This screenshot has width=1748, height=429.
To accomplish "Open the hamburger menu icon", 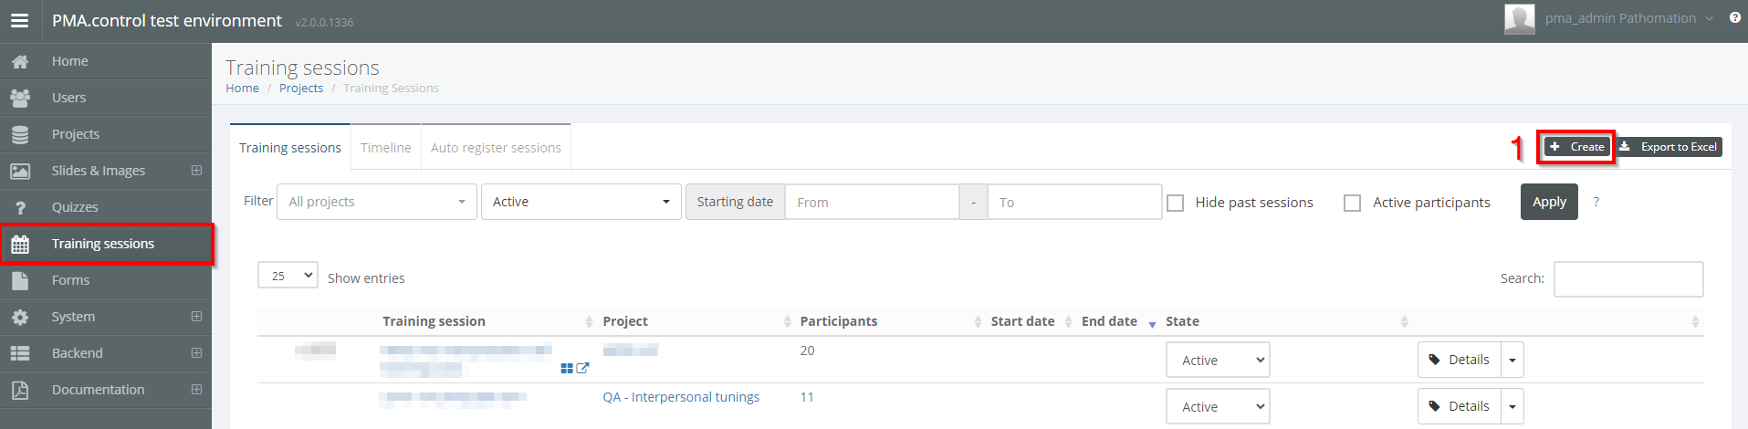I will [19, 21].
